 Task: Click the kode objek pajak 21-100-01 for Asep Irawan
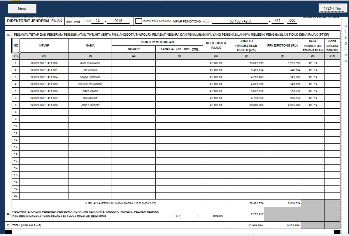coord(215,91)
